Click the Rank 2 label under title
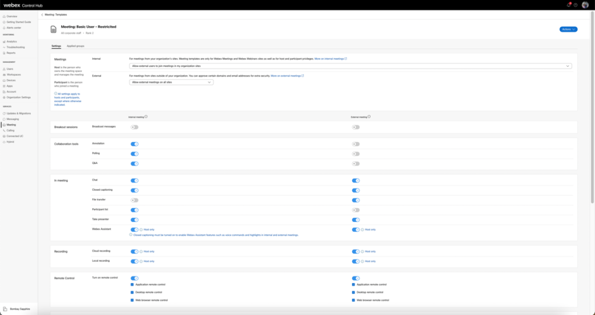 tap(89, 33)
